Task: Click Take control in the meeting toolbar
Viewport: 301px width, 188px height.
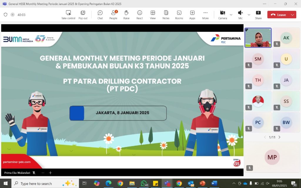Action: coord(68,15)
